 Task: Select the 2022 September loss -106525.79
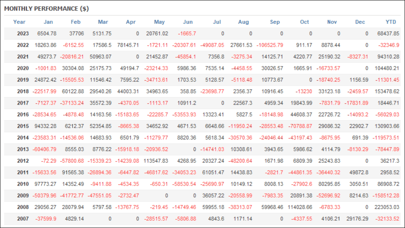(270, 45)
